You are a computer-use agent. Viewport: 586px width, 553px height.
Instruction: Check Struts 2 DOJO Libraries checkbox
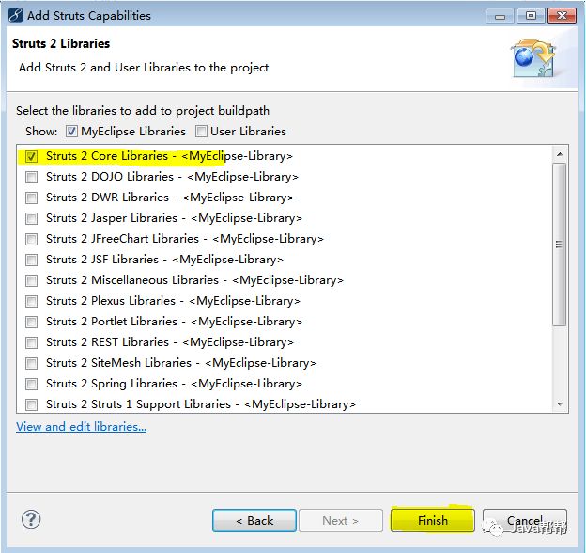(31, 177)
